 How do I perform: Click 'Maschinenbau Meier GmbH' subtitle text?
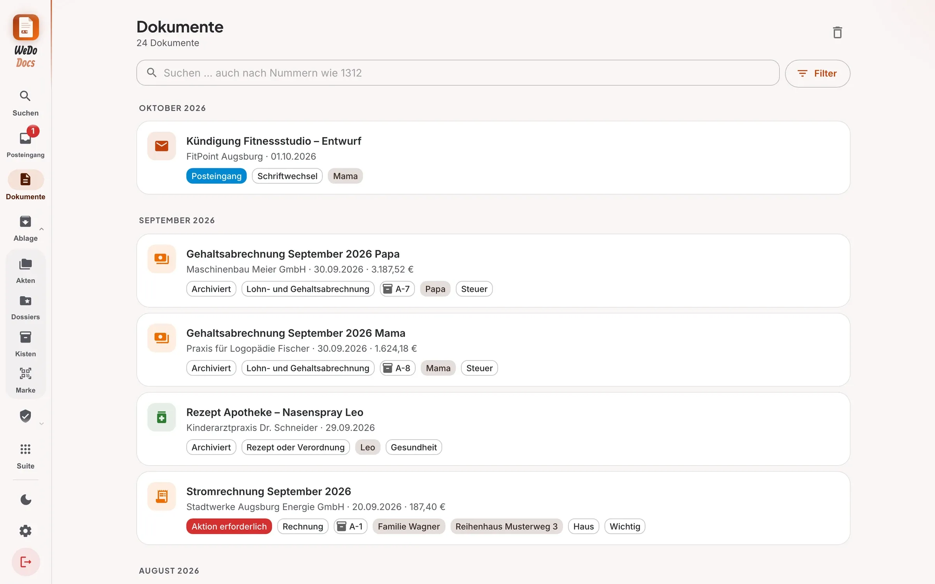[246, 269]
